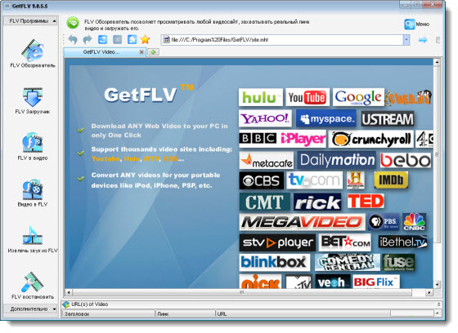The image size is (458, 333).
Task: Click the crunchyroll logo
Action: click(x=371, y=139)
